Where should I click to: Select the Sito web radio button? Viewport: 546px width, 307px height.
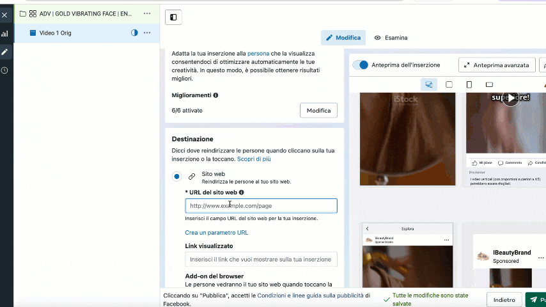pyautogui.click(x=176, y=177)
